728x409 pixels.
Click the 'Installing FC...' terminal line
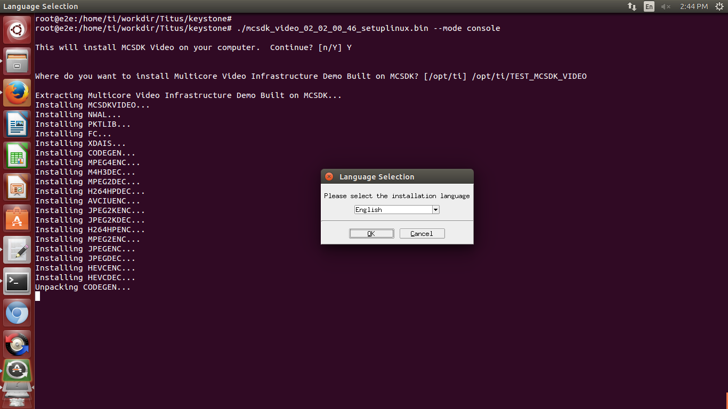73,134
